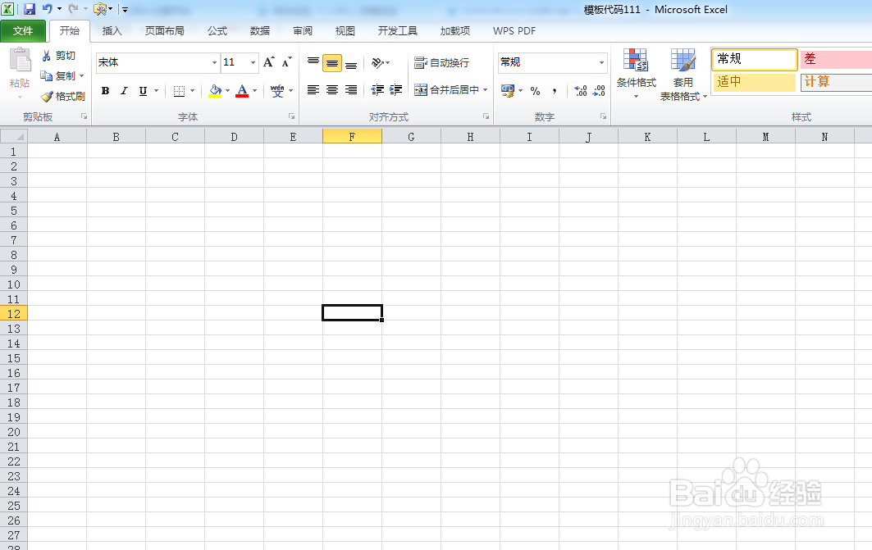Click the select-all corner of the grid
872x550 pixels.
pos(14,136)
